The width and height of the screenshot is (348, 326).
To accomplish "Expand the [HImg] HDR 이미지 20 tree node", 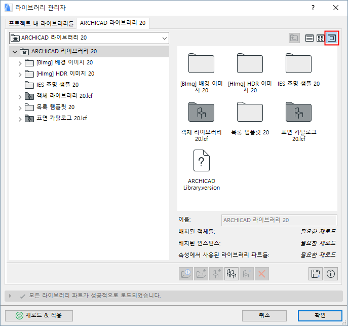I will pos(20,75).
